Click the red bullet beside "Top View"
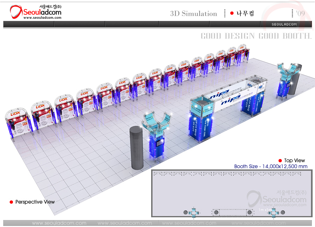 280,160
